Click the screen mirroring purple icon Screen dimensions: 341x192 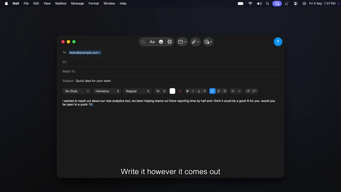tap(277, 3)
